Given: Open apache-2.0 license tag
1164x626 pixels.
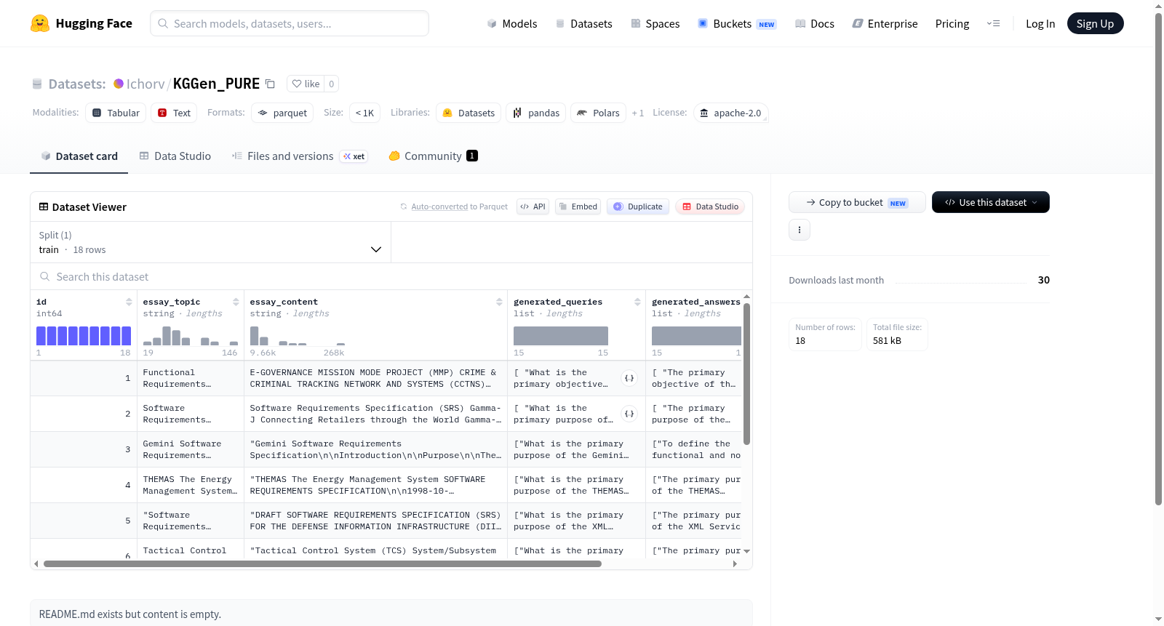Looking at the screenshot, I should 730,113.
